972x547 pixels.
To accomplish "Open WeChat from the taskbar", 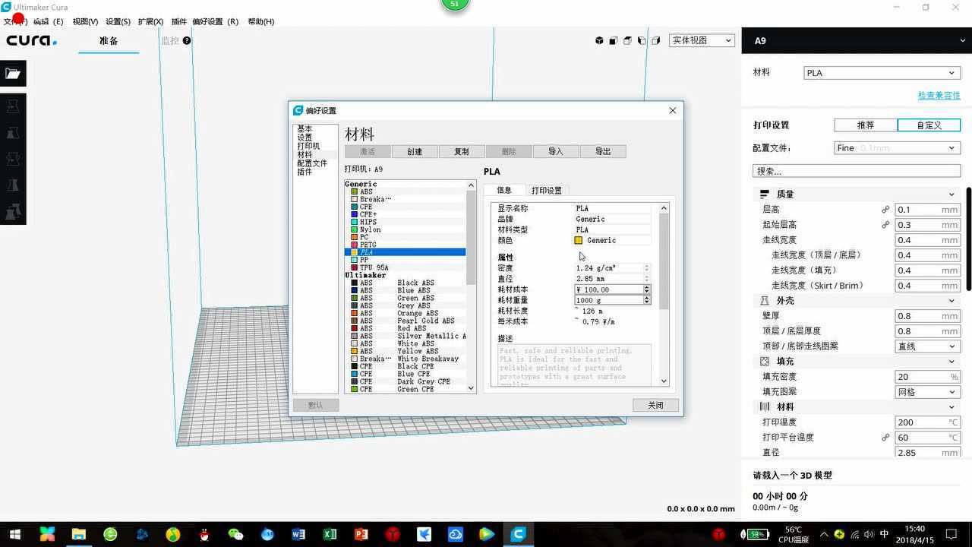I will [x=235, y=534].
